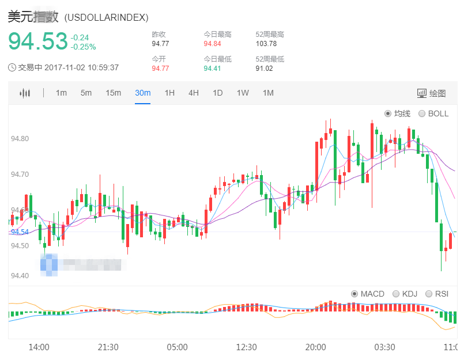
Task: Switch to the 5m timeframe
Action: (x=86, y=93)
